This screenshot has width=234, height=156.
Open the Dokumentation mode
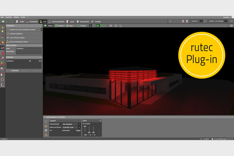pyautogui.click(x=83, y=22)
